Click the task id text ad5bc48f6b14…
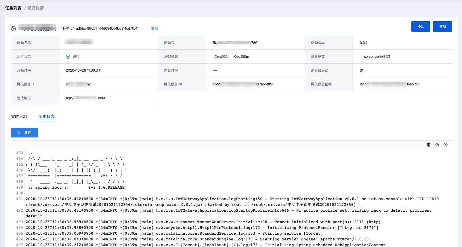The image size is (462, 247). coord(107,28)
